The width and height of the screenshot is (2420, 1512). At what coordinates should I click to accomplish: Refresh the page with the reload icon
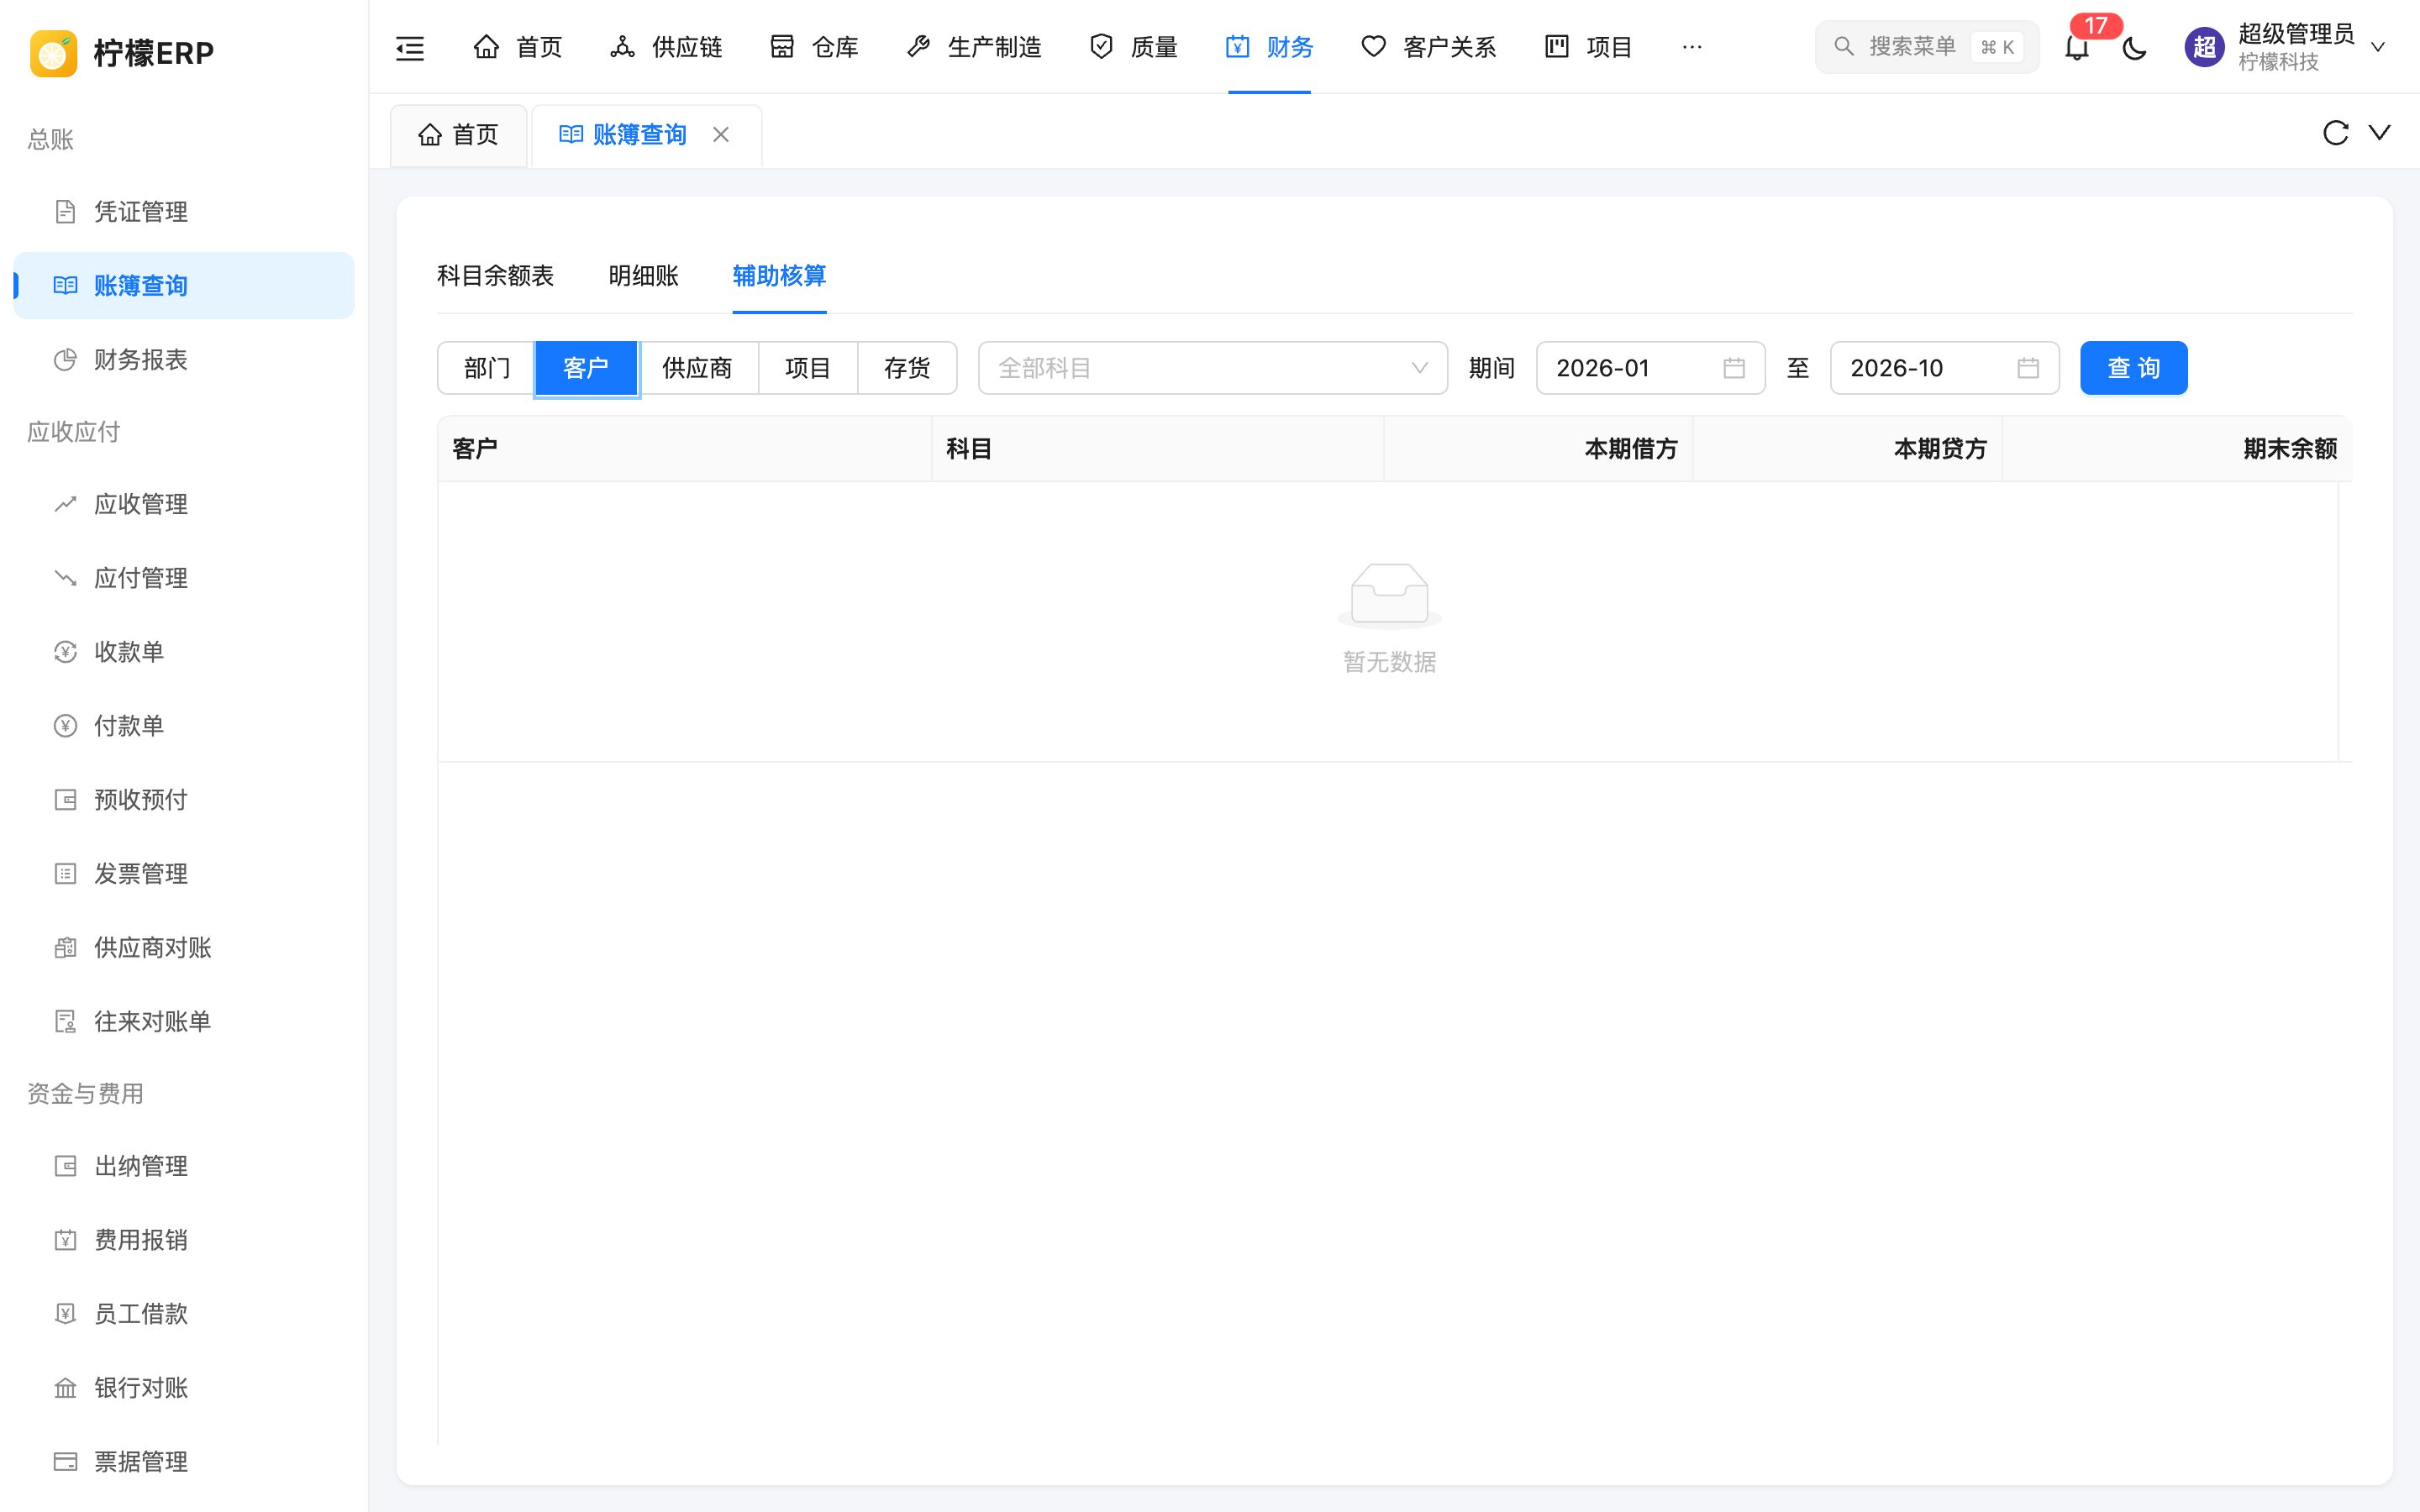coord(2335,133)
